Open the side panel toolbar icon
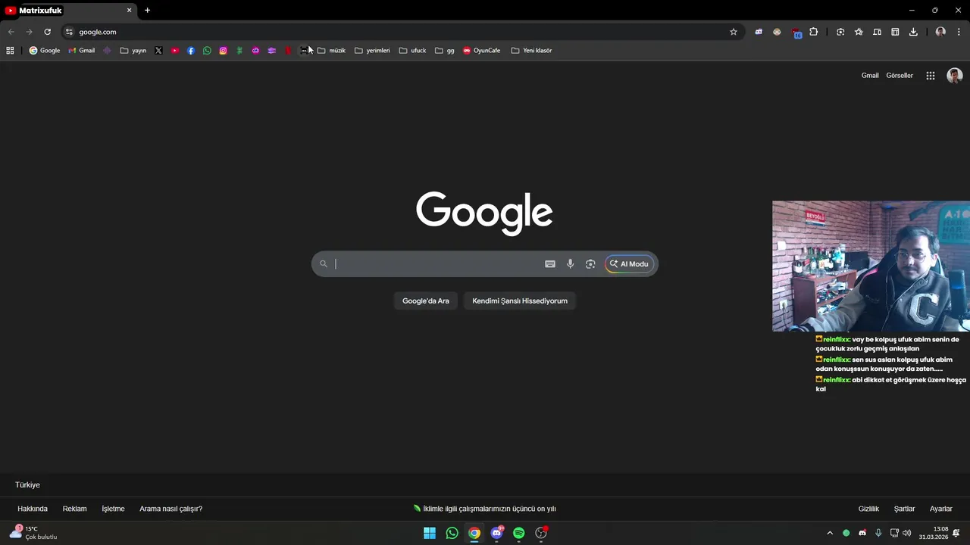 tap(895, 32)
